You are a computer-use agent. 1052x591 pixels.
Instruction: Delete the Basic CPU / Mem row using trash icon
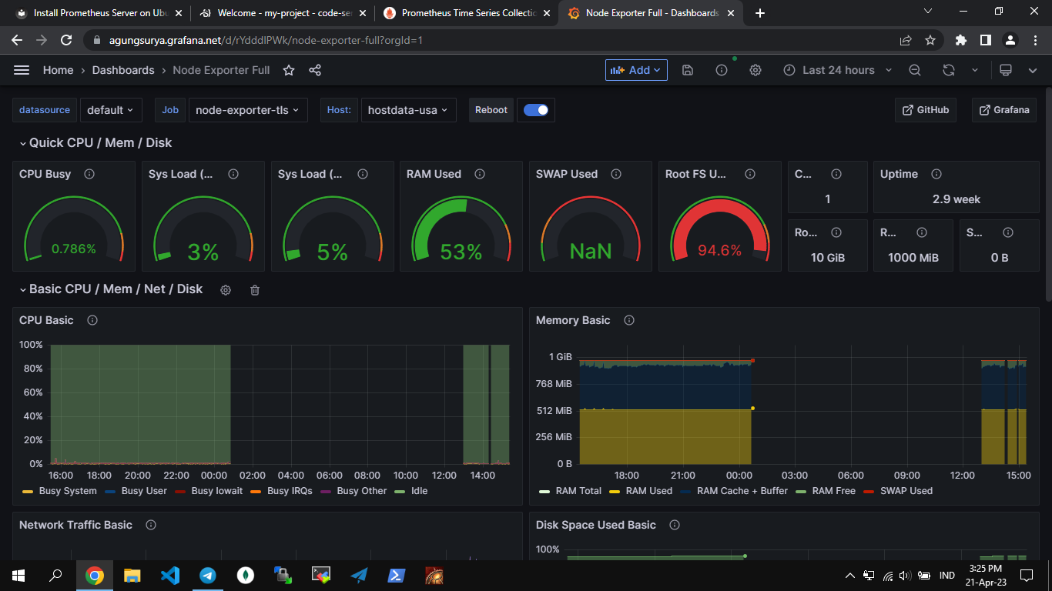(x=255, y=290)
